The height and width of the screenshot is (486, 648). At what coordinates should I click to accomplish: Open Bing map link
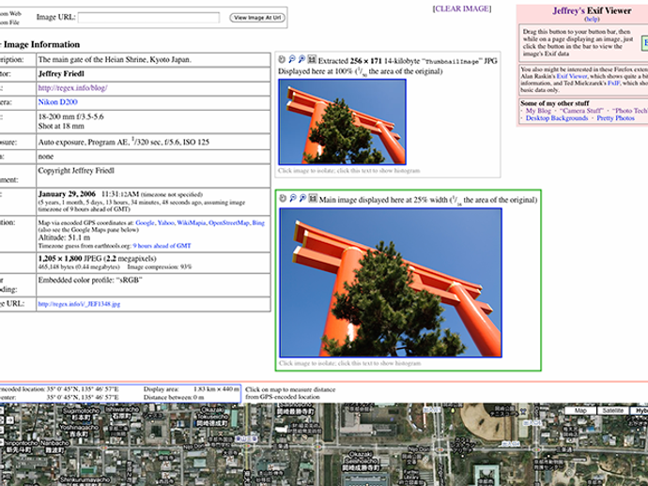point(258,222)
